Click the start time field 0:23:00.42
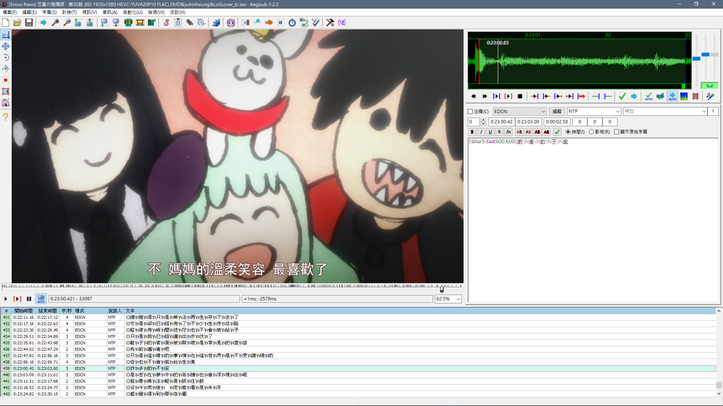The width and height of the screenshot is (723, 406). 501,122
